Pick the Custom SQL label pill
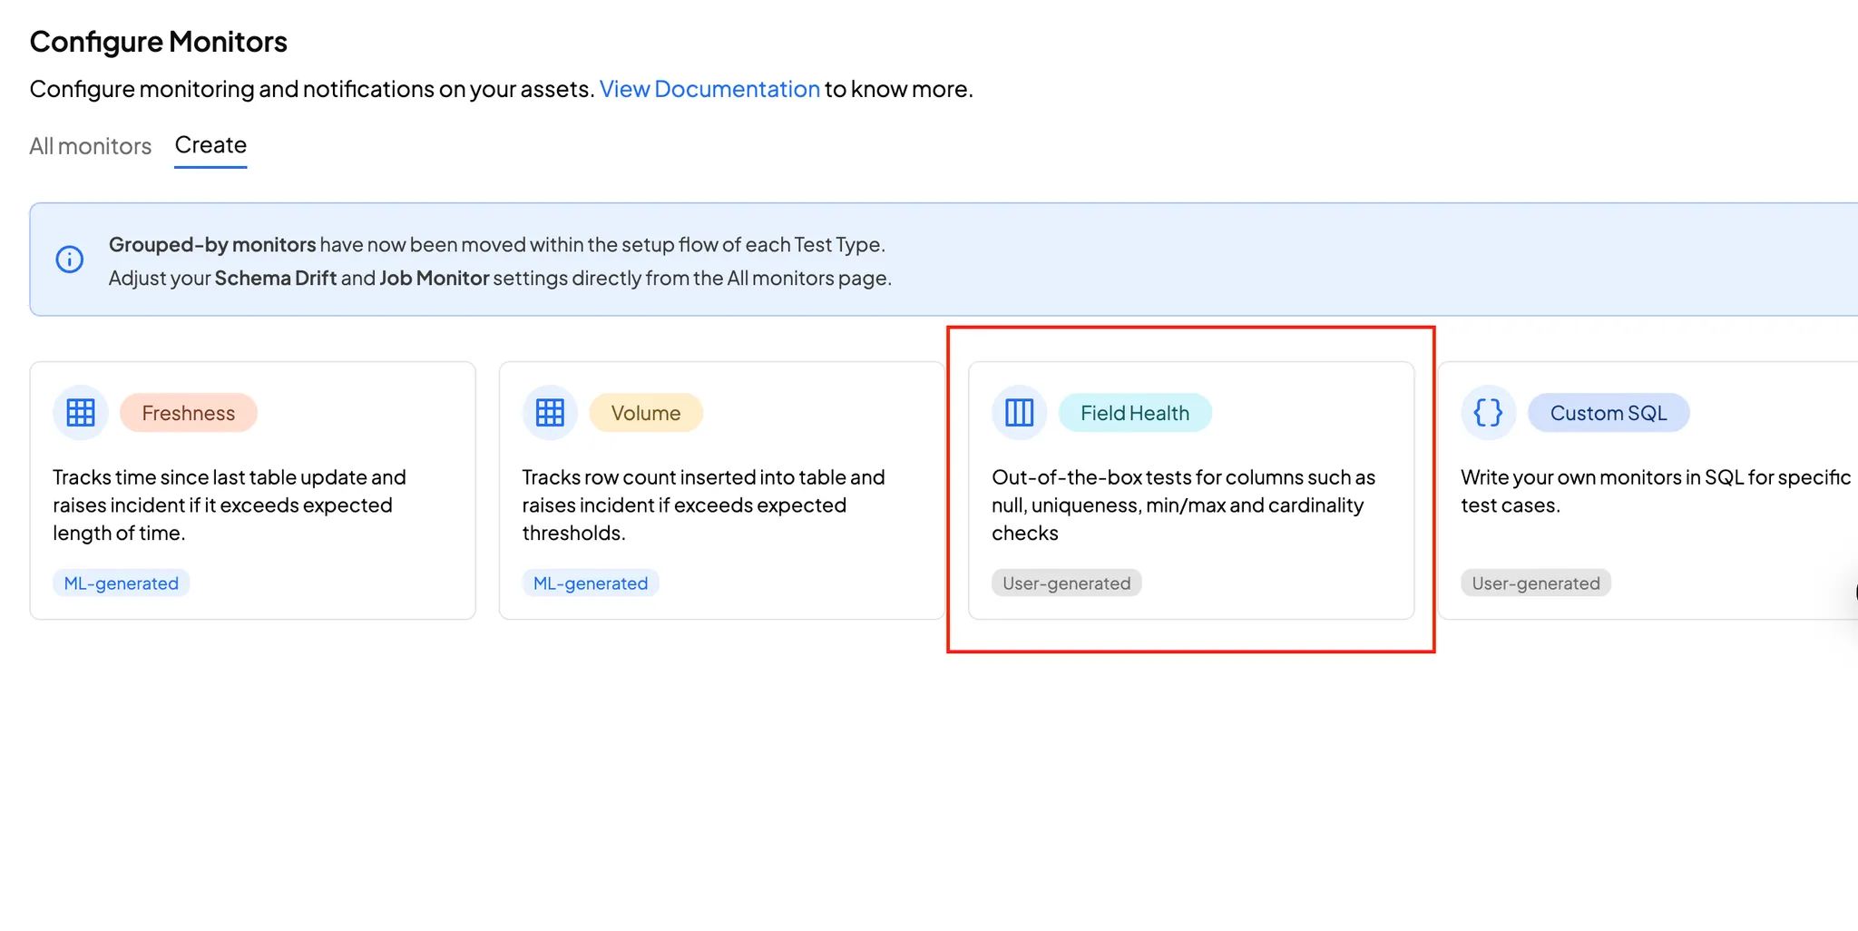The image size is (1858, 931). coord(1608,413)
